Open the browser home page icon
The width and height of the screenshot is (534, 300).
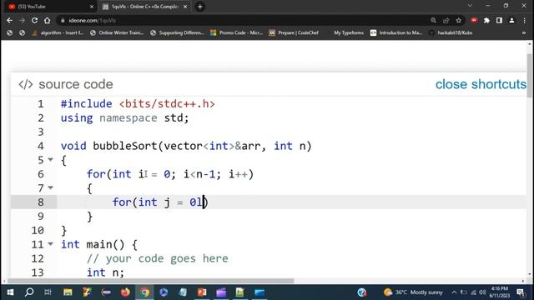(47, 20)
